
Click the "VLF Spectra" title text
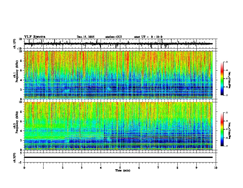point(35,37)
